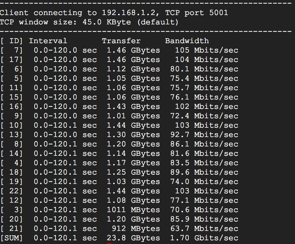Click the row label for ID 11
295x244 pixels.
click(x=12, y=88)
